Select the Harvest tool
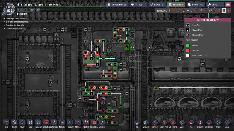The height and width of the screenshot is (131, 234). pyautogui.click(x=155, y=123)
